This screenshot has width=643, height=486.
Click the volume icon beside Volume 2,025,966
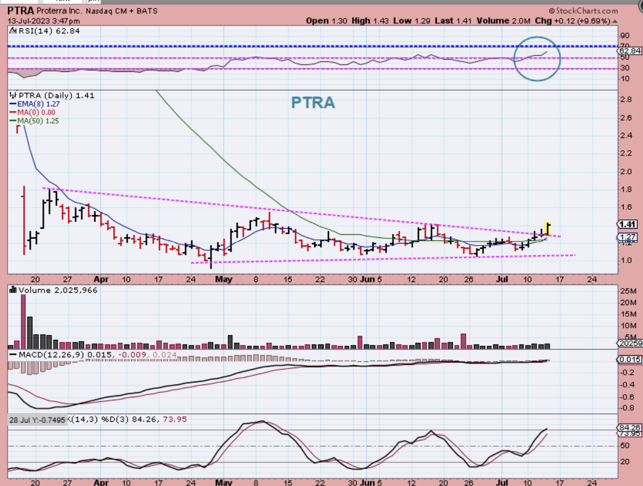13,290
